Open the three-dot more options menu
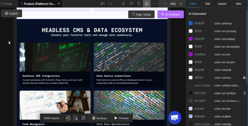 click(155, 4)
